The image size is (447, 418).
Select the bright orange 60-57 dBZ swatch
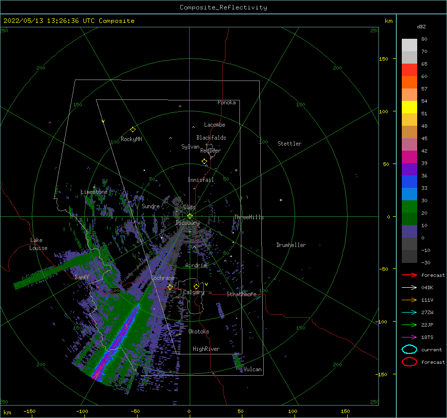[409, 82]
